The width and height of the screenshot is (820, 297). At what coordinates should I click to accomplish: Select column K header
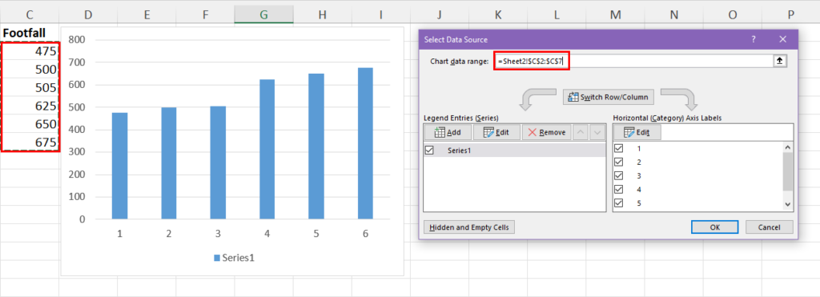coord(498,16)
